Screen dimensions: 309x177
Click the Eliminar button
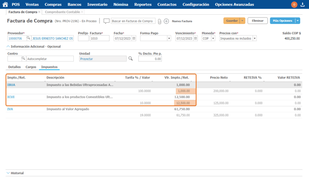coord(257,21)
